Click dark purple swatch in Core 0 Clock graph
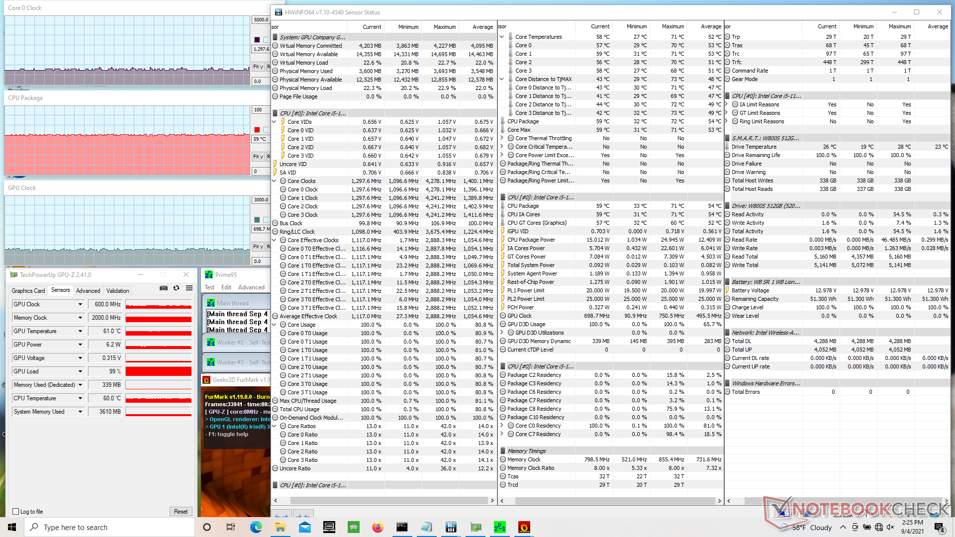This screenshot has width=955, height=537. point(257,40)
